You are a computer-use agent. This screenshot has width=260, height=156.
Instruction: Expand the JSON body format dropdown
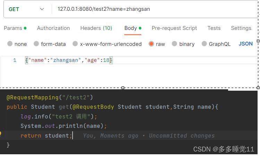pyautogui.click(x=246, y=44)
